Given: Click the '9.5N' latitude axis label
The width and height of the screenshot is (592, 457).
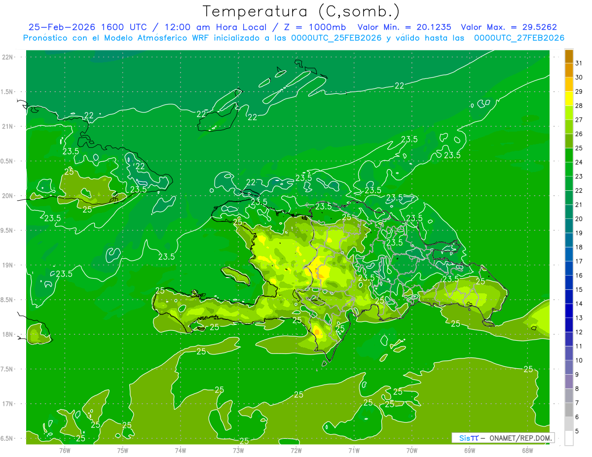Looking at the screenshot, I should [7, 231].
